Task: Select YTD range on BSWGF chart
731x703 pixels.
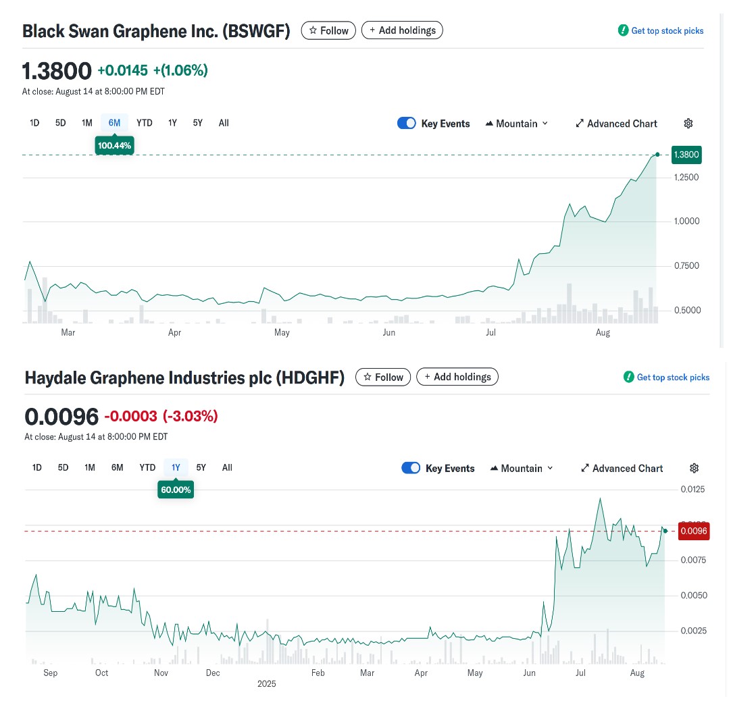Action: (x=145, y=123)
